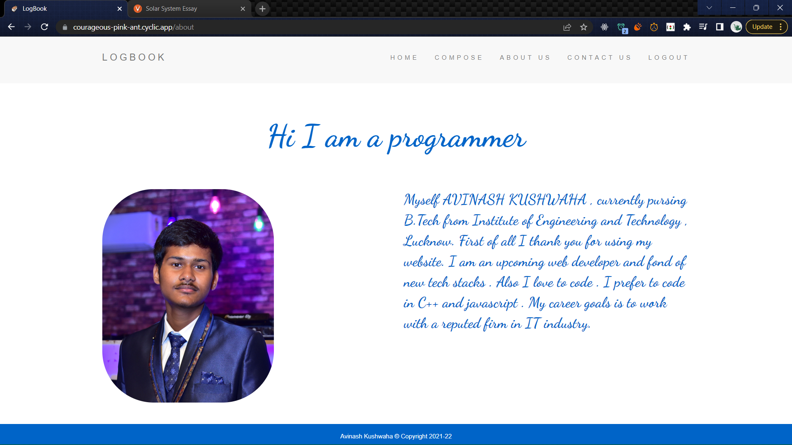Image resolution: width=792 pixels, height=445 pixels.
Task: Toggle the Dark Reader square icon
Action: point(719,27)
